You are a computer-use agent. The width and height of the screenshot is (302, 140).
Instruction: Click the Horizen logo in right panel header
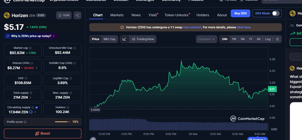(292, 13)
